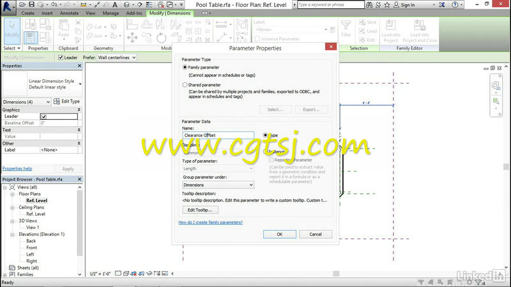Click the Favorites star icon in title bar
511x287 pixels.
(x=387, y=4)
